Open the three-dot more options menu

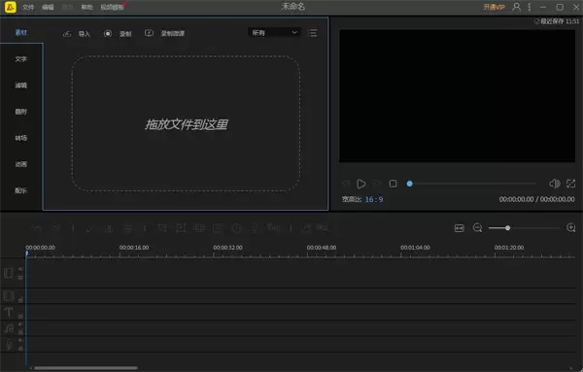coord(530,7)
